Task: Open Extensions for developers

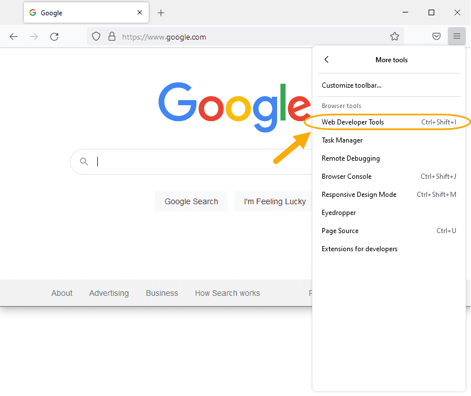Action: (x=388, y=249)
